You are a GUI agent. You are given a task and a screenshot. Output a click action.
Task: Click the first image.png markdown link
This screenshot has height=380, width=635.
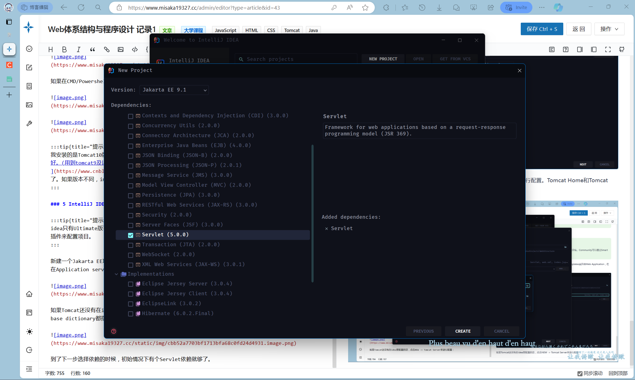click(x=70, y=57)
